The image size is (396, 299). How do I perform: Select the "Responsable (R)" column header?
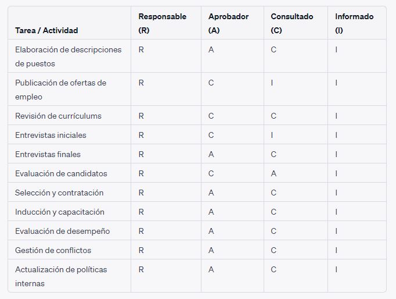pos(162,23)
